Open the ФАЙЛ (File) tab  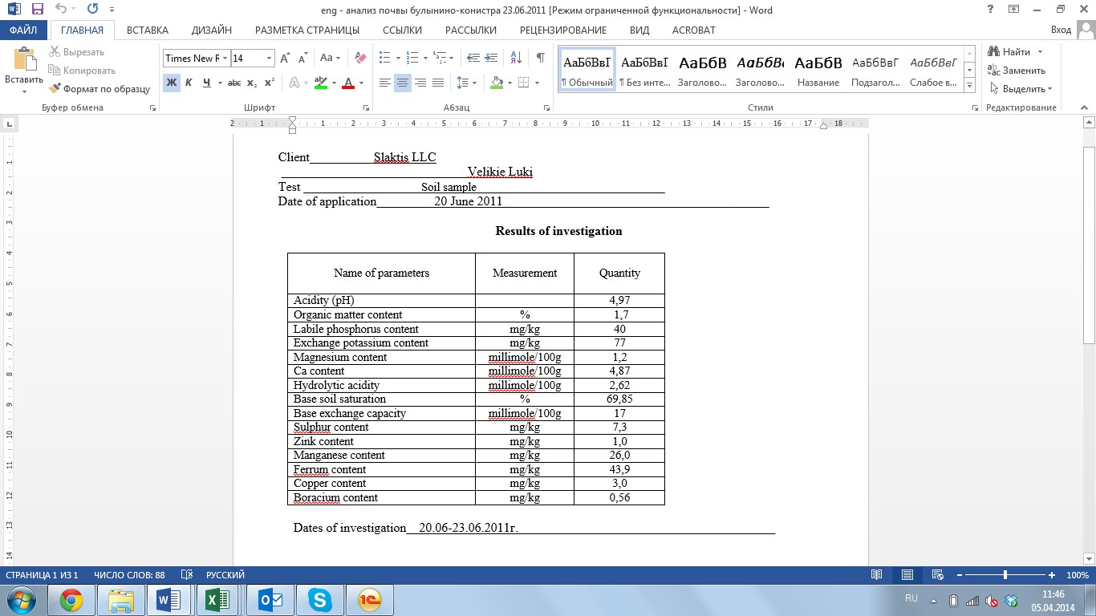24,30
